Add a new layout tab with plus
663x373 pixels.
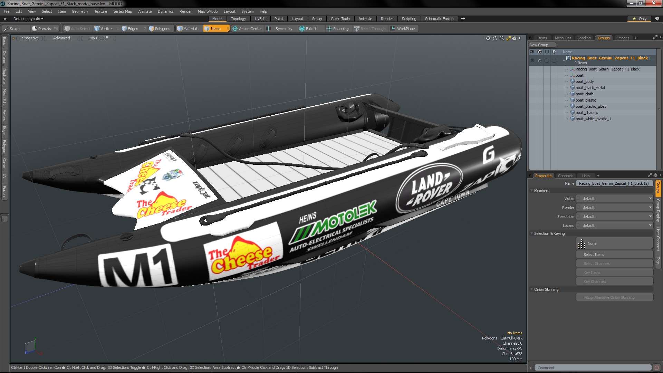[x=463, y=19]
